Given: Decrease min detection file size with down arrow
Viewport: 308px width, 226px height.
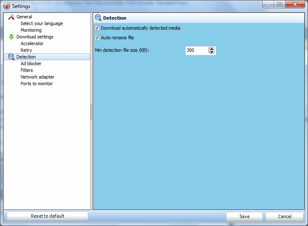Looking at the screenshot, I should (x=211, y=52).
